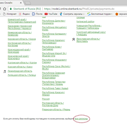Open the Бесплатные торренты bookmark
The height and width of the screenshot is (127, 127).
100,14
